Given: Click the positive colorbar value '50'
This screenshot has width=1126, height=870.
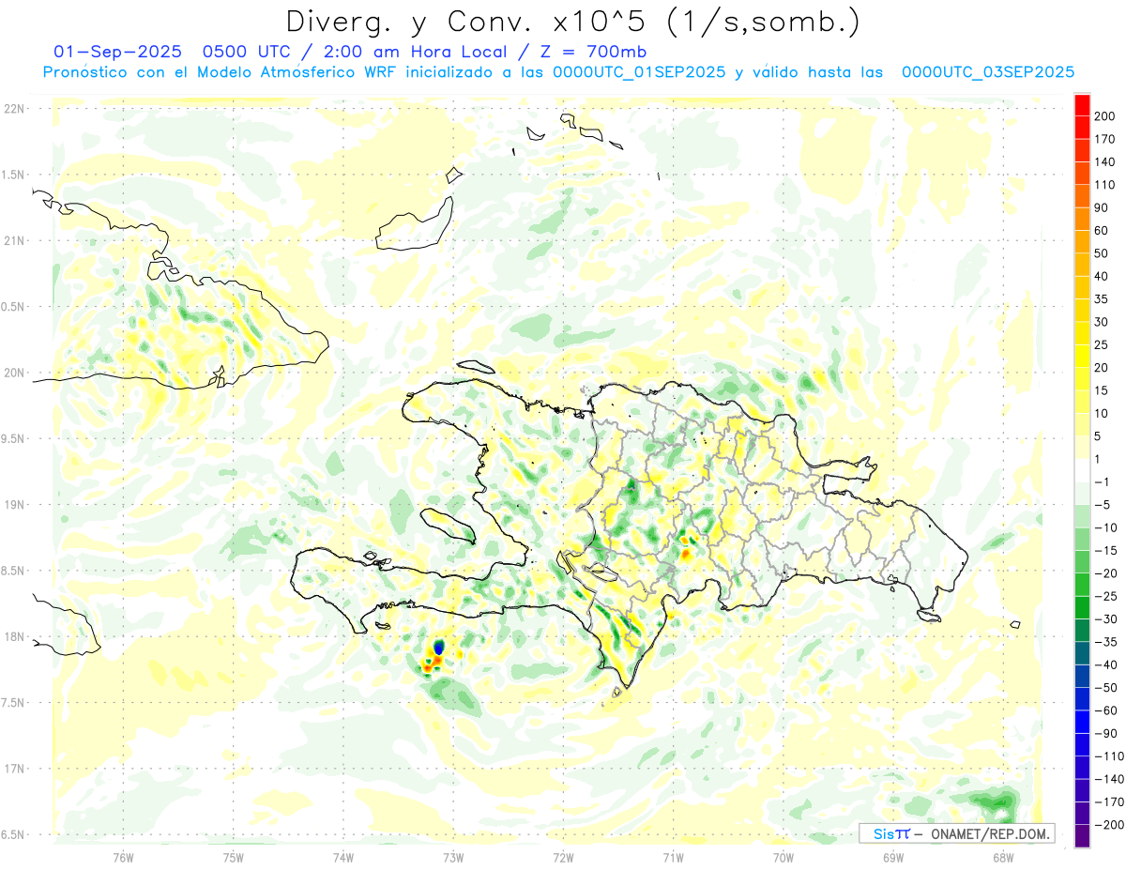Looking at the screenshot, I should tap(1102, 253).
